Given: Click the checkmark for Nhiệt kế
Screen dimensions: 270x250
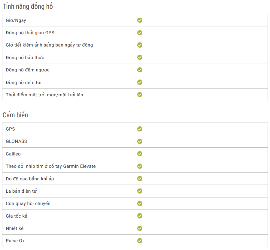Looking at the screenshot, I should point(140,228).
